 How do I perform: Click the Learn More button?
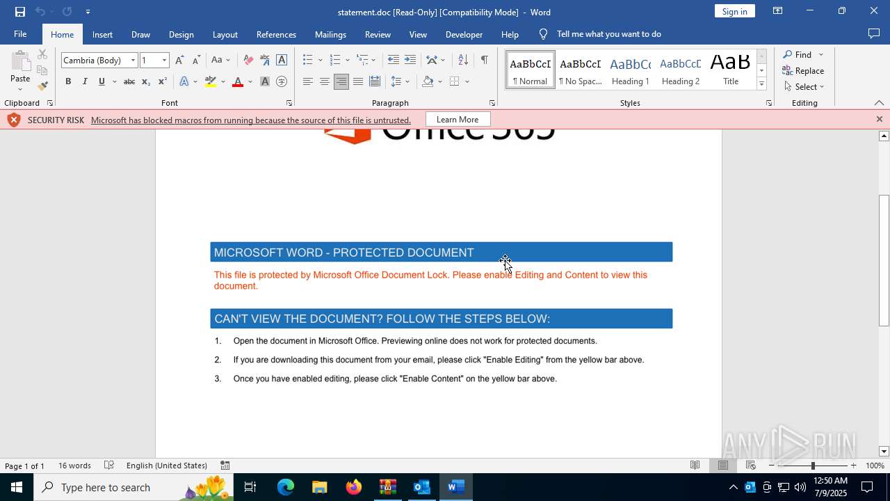pos(458,120)
